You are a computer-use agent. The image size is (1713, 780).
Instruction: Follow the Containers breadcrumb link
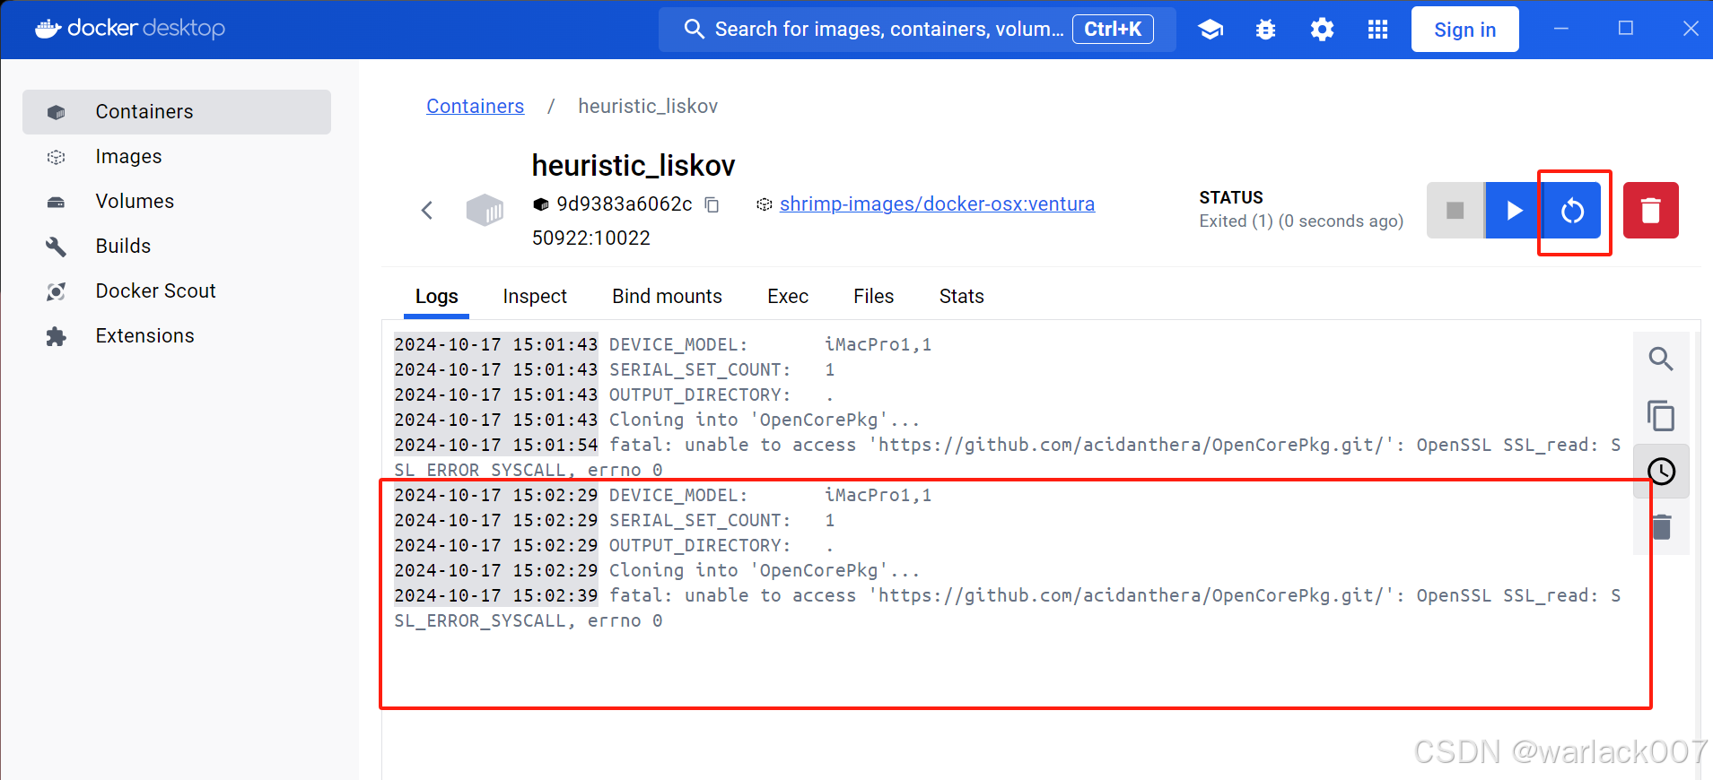[x=475, y=107]
